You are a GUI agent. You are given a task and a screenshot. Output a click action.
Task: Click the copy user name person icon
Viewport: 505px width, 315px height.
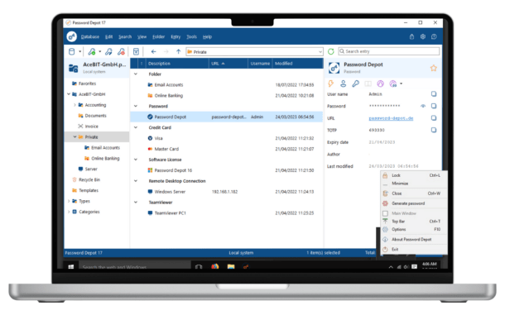[344, 84]
